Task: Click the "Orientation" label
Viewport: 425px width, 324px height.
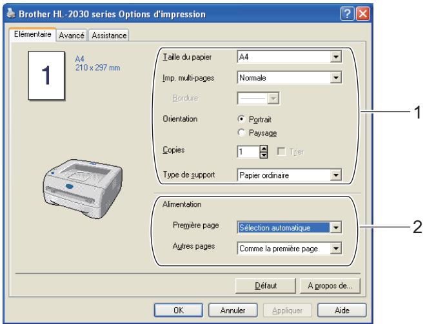Action: coord(180,119)
